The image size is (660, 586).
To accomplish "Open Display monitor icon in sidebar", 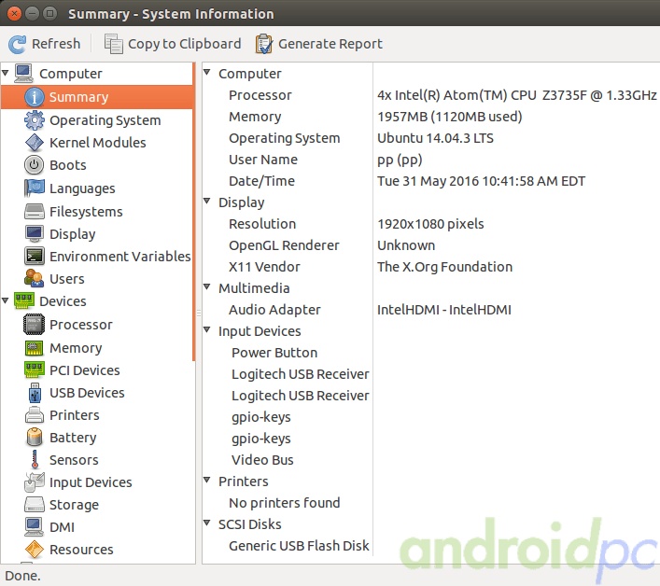I will [35, 234].
